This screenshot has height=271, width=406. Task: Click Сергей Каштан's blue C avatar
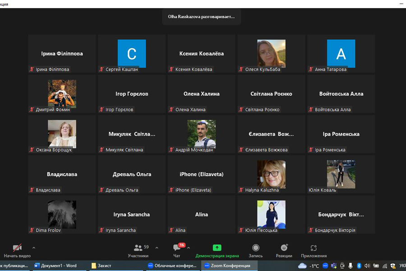click(x=132, y=53)
